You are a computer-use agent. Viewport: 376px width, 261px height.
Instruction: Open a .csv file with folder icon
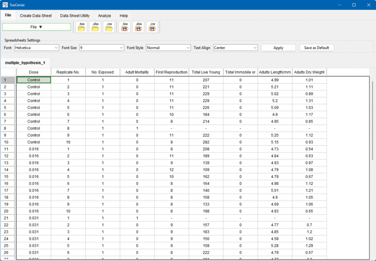[x=109, y=27]
